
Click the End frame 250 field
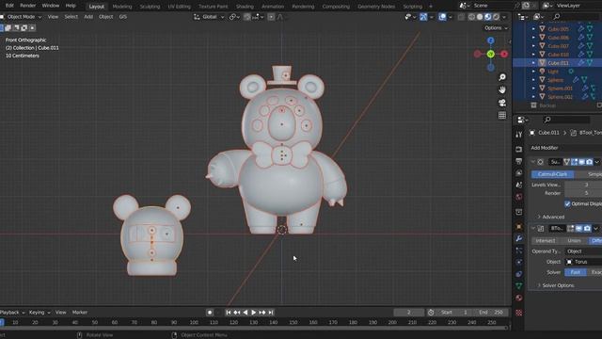[x=491, y=313]
